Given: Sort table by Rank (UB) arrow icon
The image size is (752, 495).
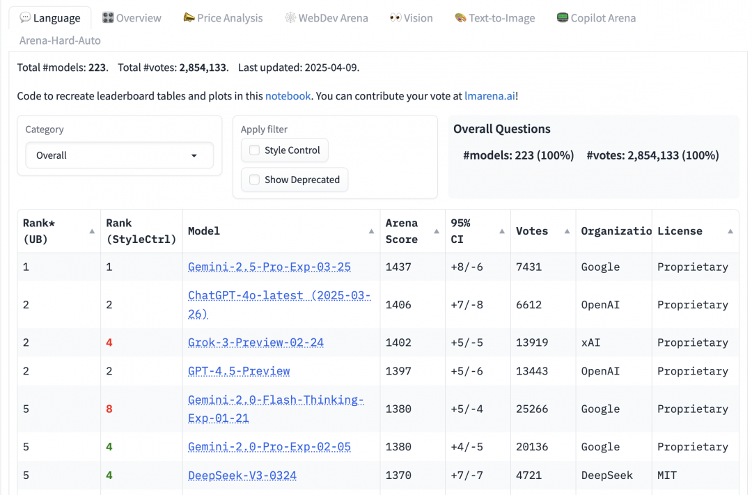Looking at the screenshot, I should click(92, 231).
